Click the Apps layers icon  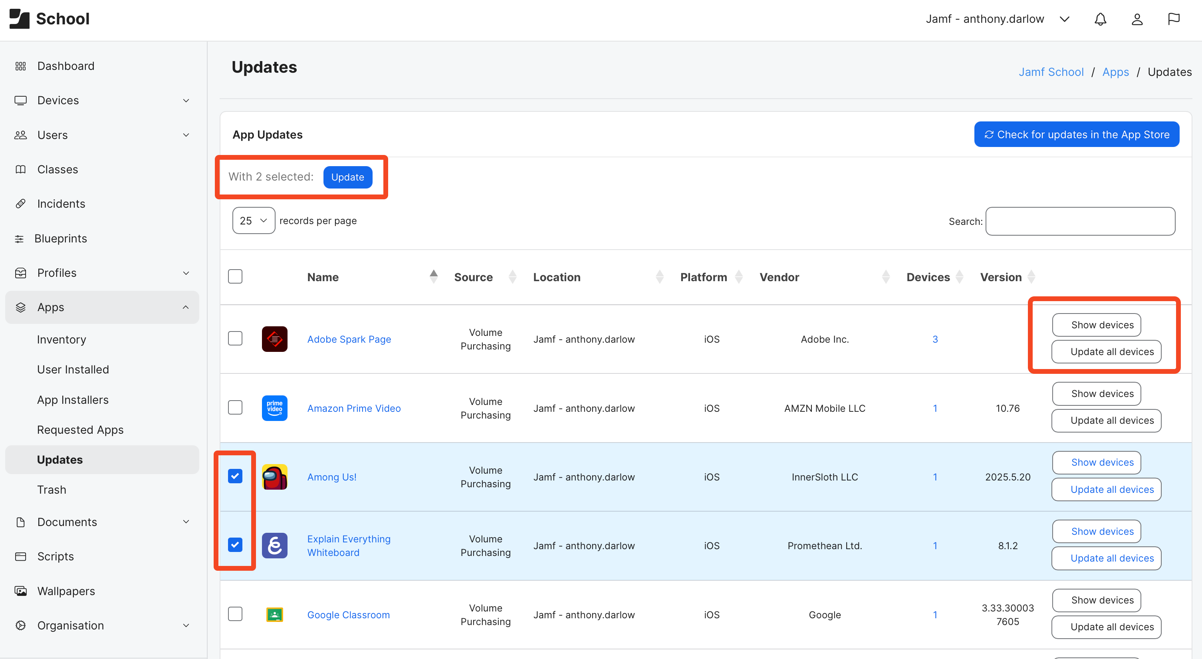click(20, 308)
